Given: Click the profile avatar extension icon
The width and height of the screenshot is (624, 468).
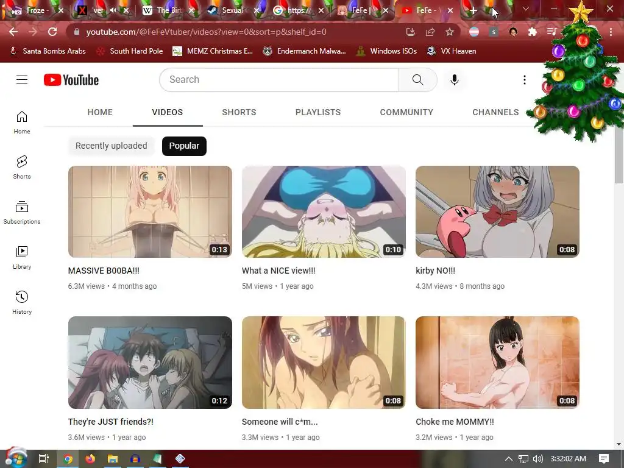Looking at the screenshot, I should click(x=513, y=32).
